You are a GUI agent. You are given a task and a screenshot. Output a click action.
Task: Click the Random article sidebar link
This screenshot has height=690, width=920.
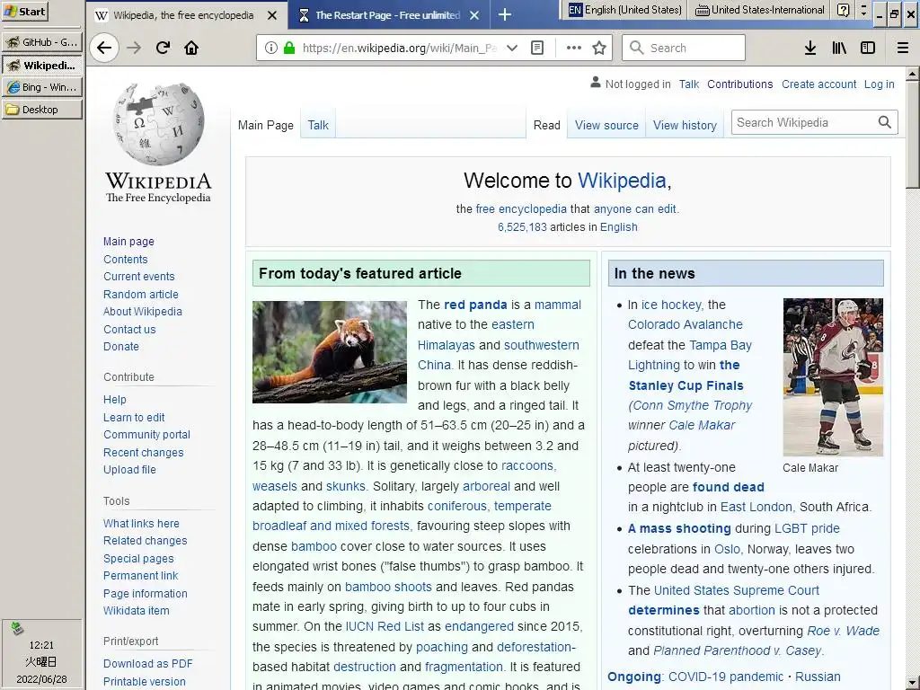pyautogui.click(x=141, y=294)
